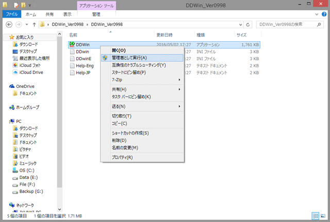Click the shield icon beside 管理者として実行

pos(105,58)
